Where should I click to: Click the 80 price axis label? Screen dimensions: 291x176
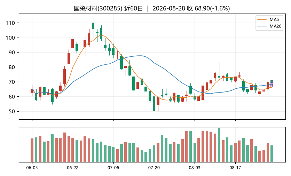[x=11, y=67]
